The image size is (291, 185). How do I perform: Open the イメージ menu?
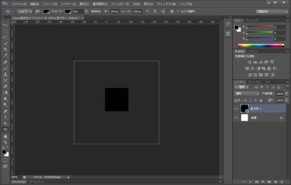point(50,4)
